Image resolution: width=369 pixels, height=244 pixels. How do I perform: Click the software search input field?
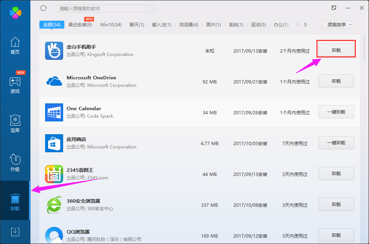point(105,8)
